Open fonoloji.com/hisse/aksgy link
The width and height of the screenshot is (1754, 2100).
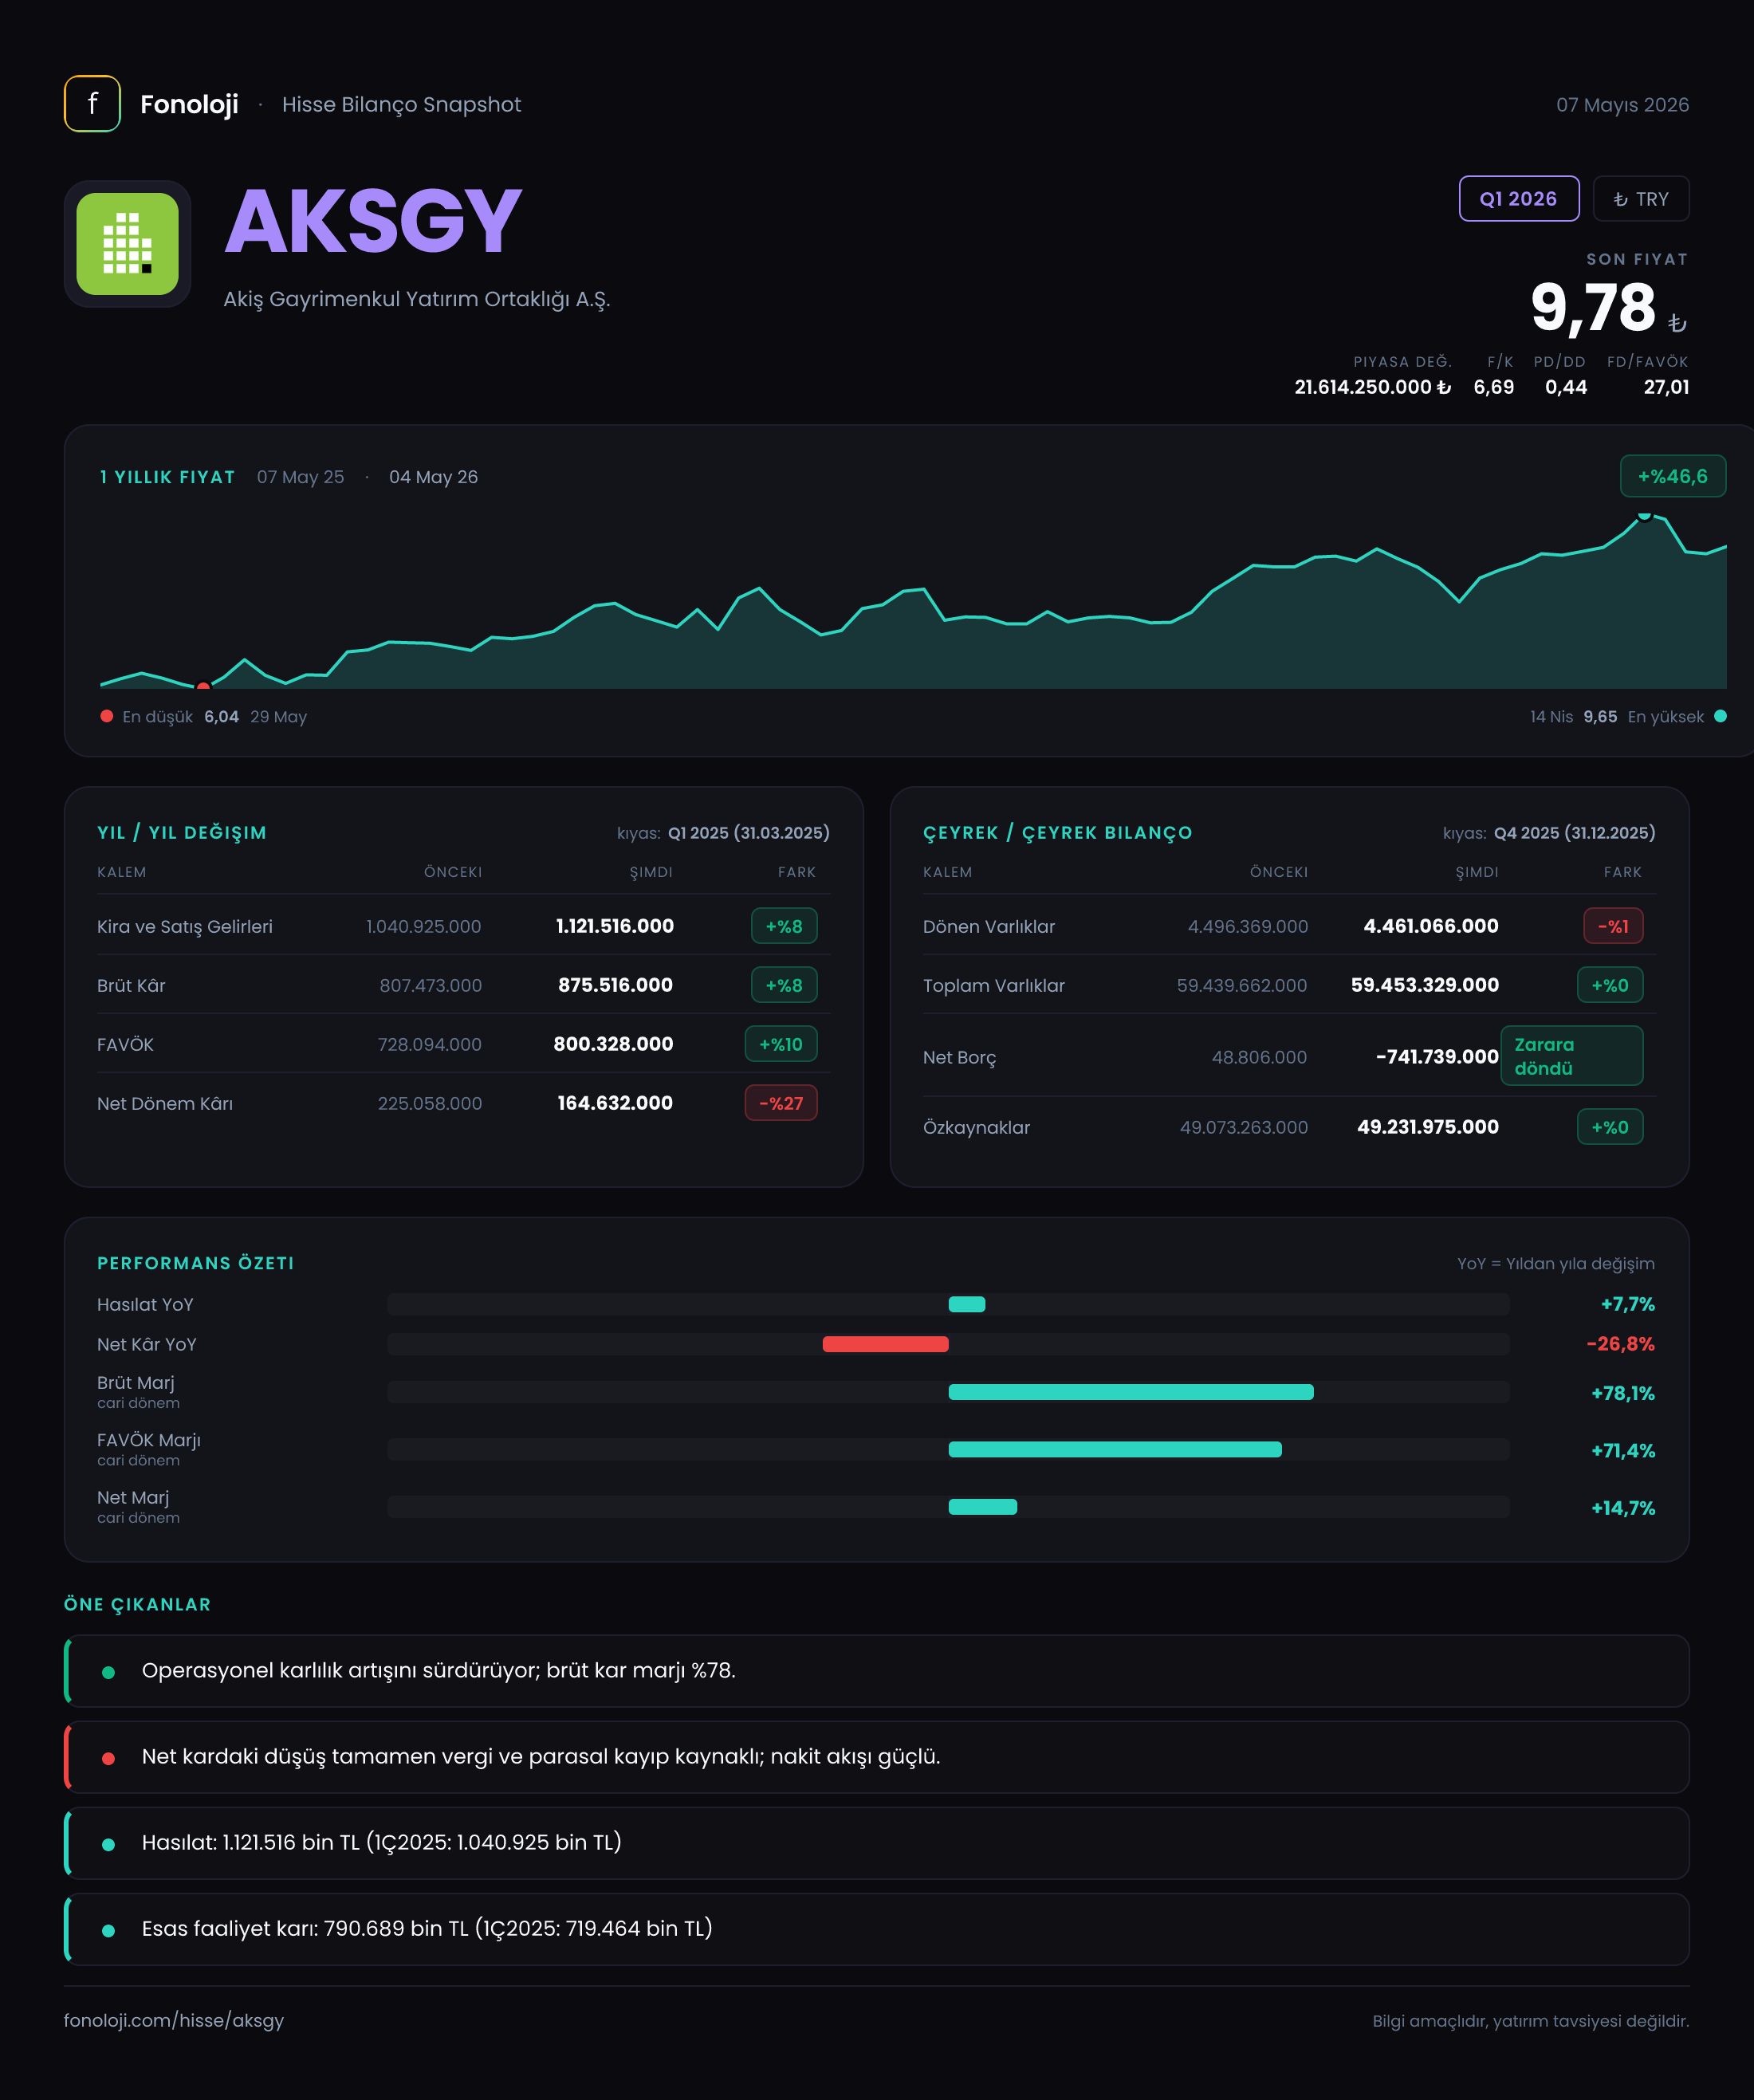pos(174,2020)
